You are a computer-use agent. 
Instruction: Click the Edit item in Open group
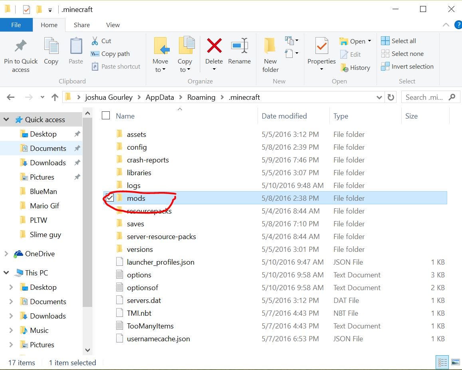click(x=350, y=55)
